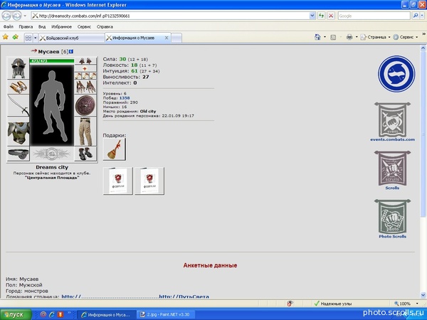Click the scrollbar up arrow

coord(423,48)
